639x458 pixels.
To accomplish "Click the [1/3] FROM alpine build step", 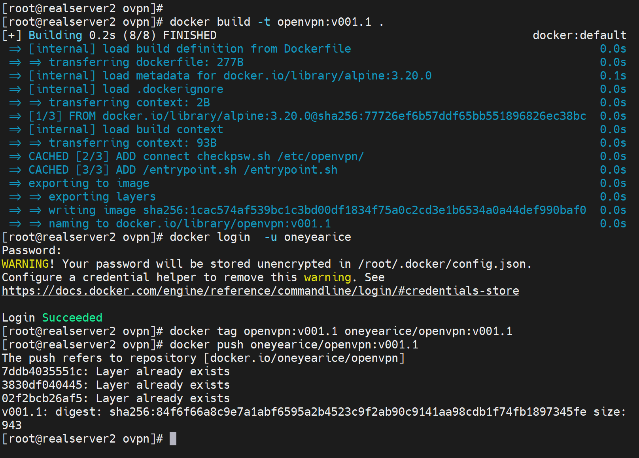I will coord(307,116).
